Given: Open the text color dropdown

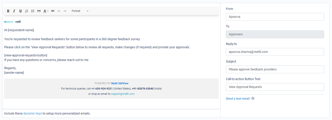Looking at the screenshot, I should point(46,11).
